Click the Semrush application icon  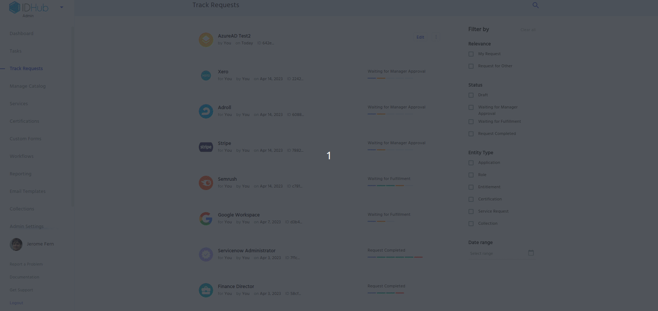(x=206, y=183)
